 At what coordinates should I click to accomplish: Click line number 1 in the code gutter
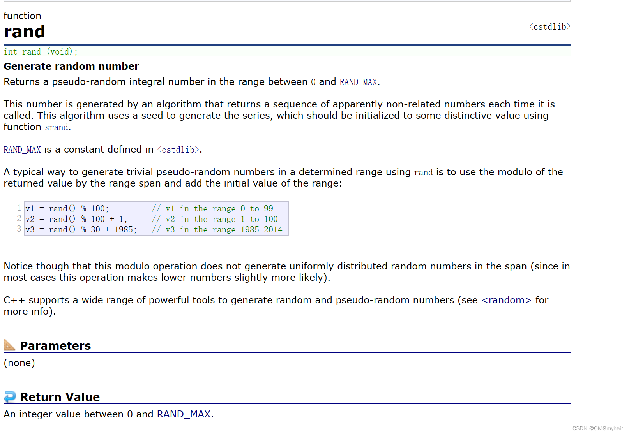pyautogui.click(x=19, y=208)
